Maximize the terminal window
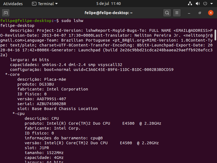 click(200, 13)
